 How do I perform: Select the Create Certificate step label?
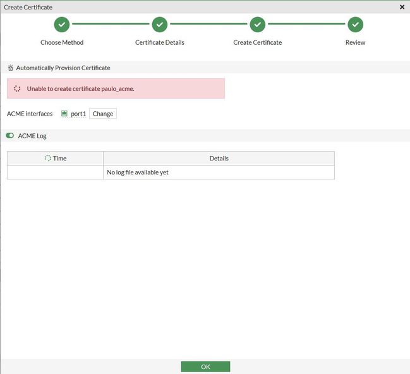click(258, 42)
